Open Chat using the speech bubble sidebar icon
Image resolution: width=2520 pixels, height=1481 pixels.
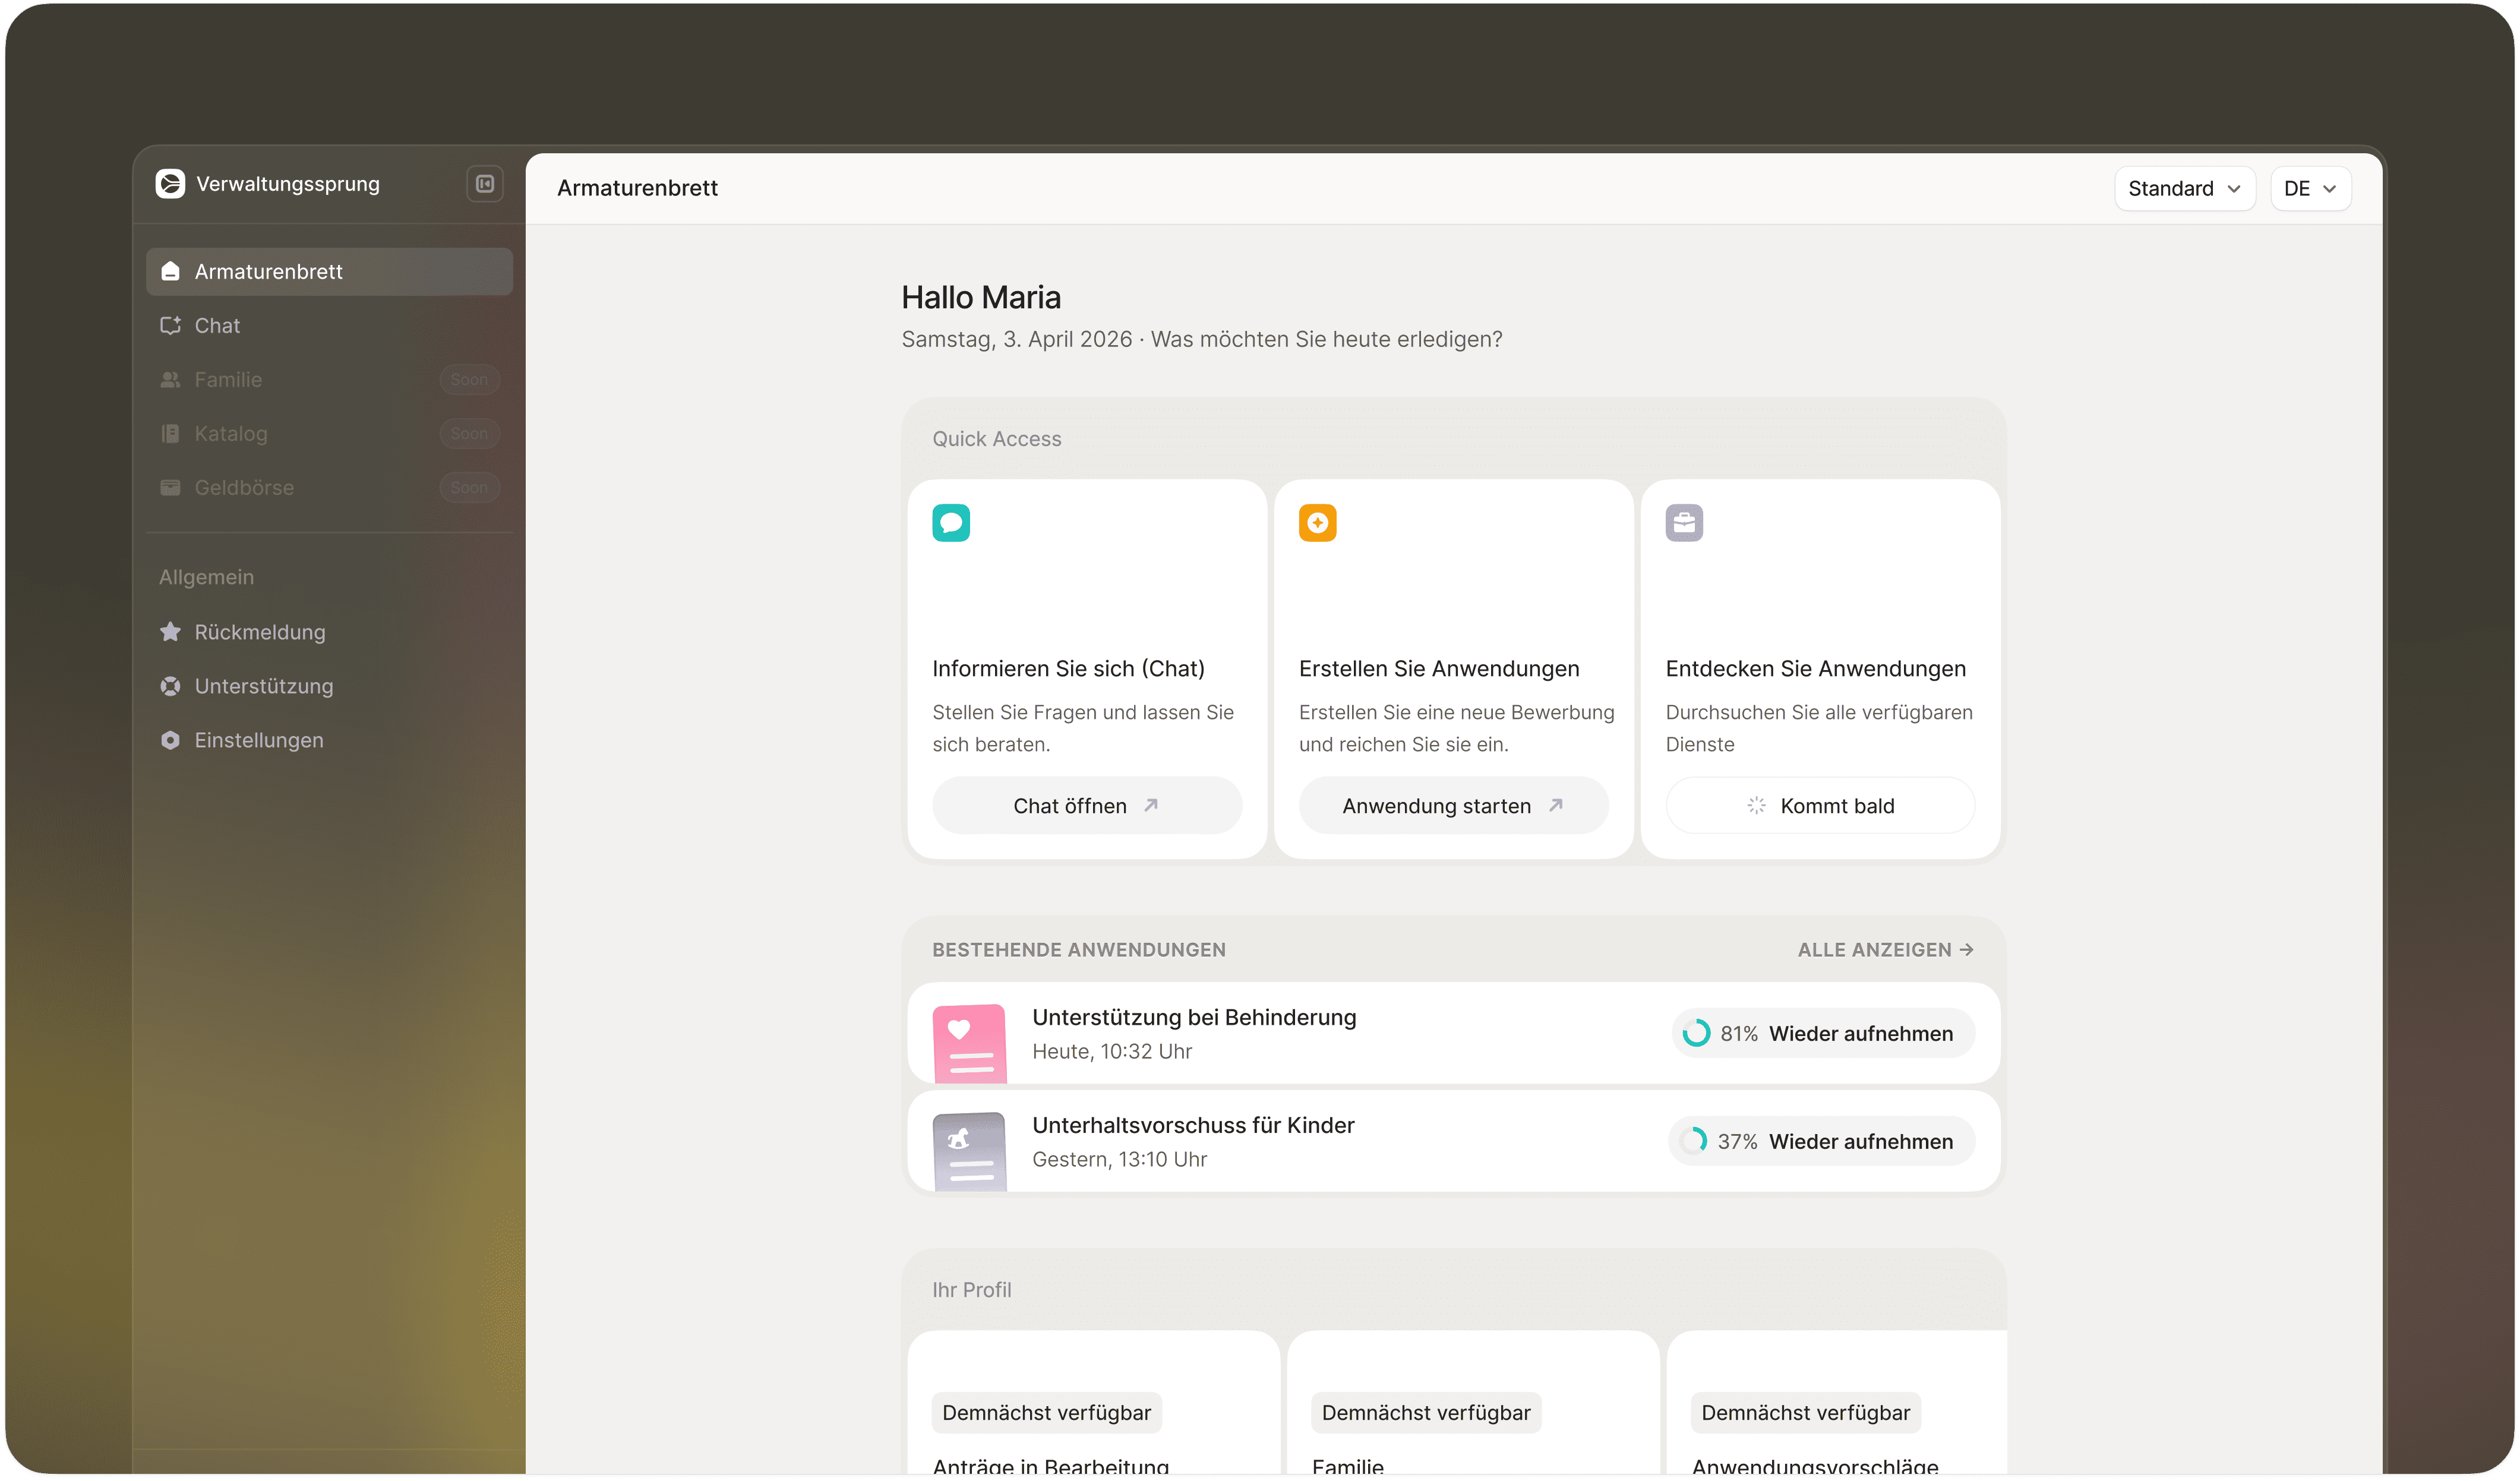pyautogui.click(x=170, y=325)
